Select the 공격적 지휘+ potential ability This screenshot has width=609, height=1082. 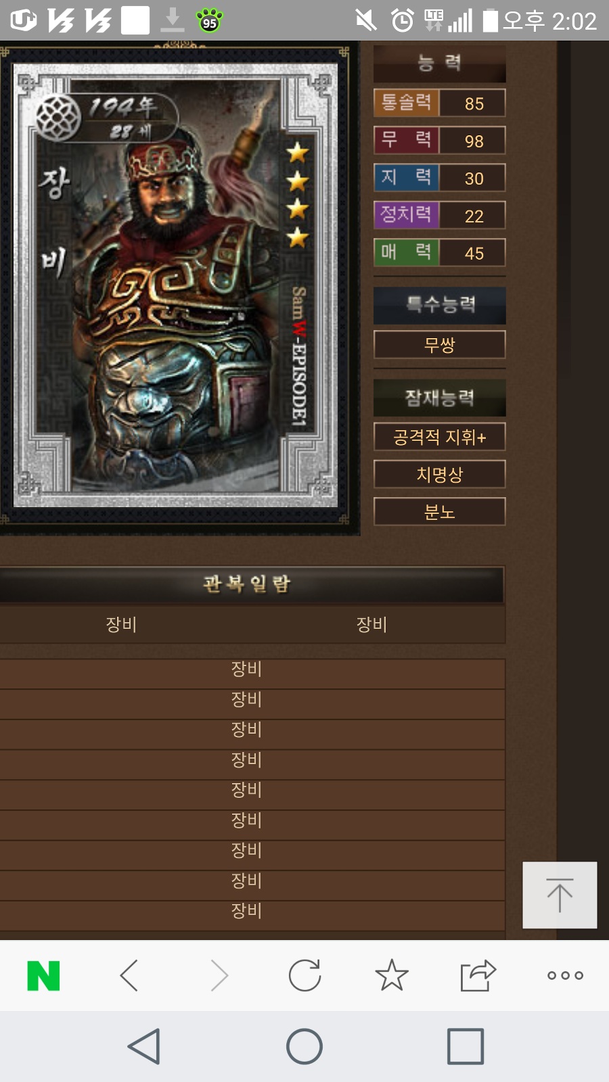pos(440,437)
